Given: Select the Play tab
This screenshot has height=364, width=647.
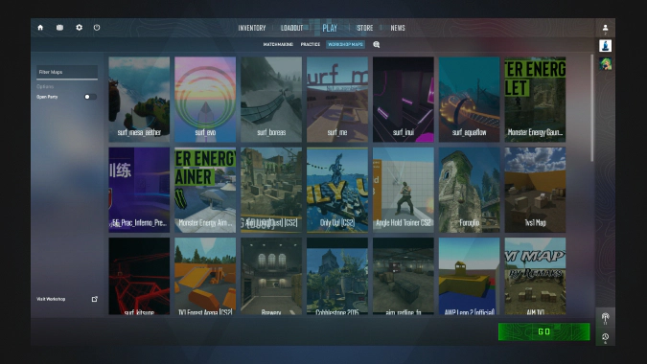Looking at the screenshot, I should click(x=330, y=28).
